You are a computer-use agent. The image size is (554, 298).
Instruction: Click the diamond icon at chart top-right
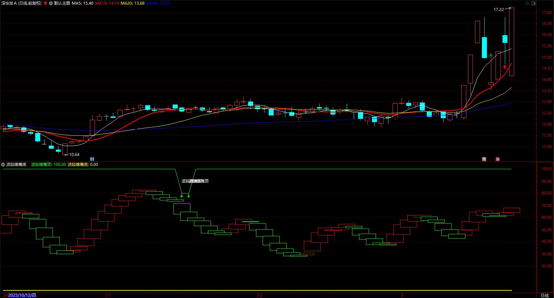pyautogui.click(x=527, y=3)
